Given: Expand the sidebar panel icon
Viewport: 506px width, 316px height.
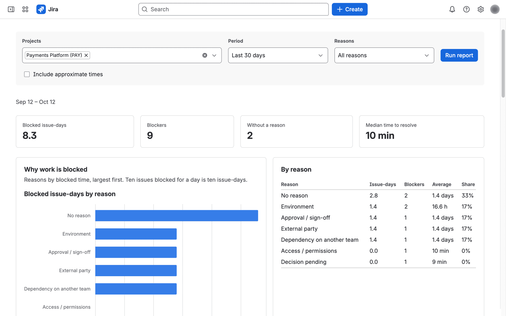Looking at the screenshot, I should click(11, 9).
